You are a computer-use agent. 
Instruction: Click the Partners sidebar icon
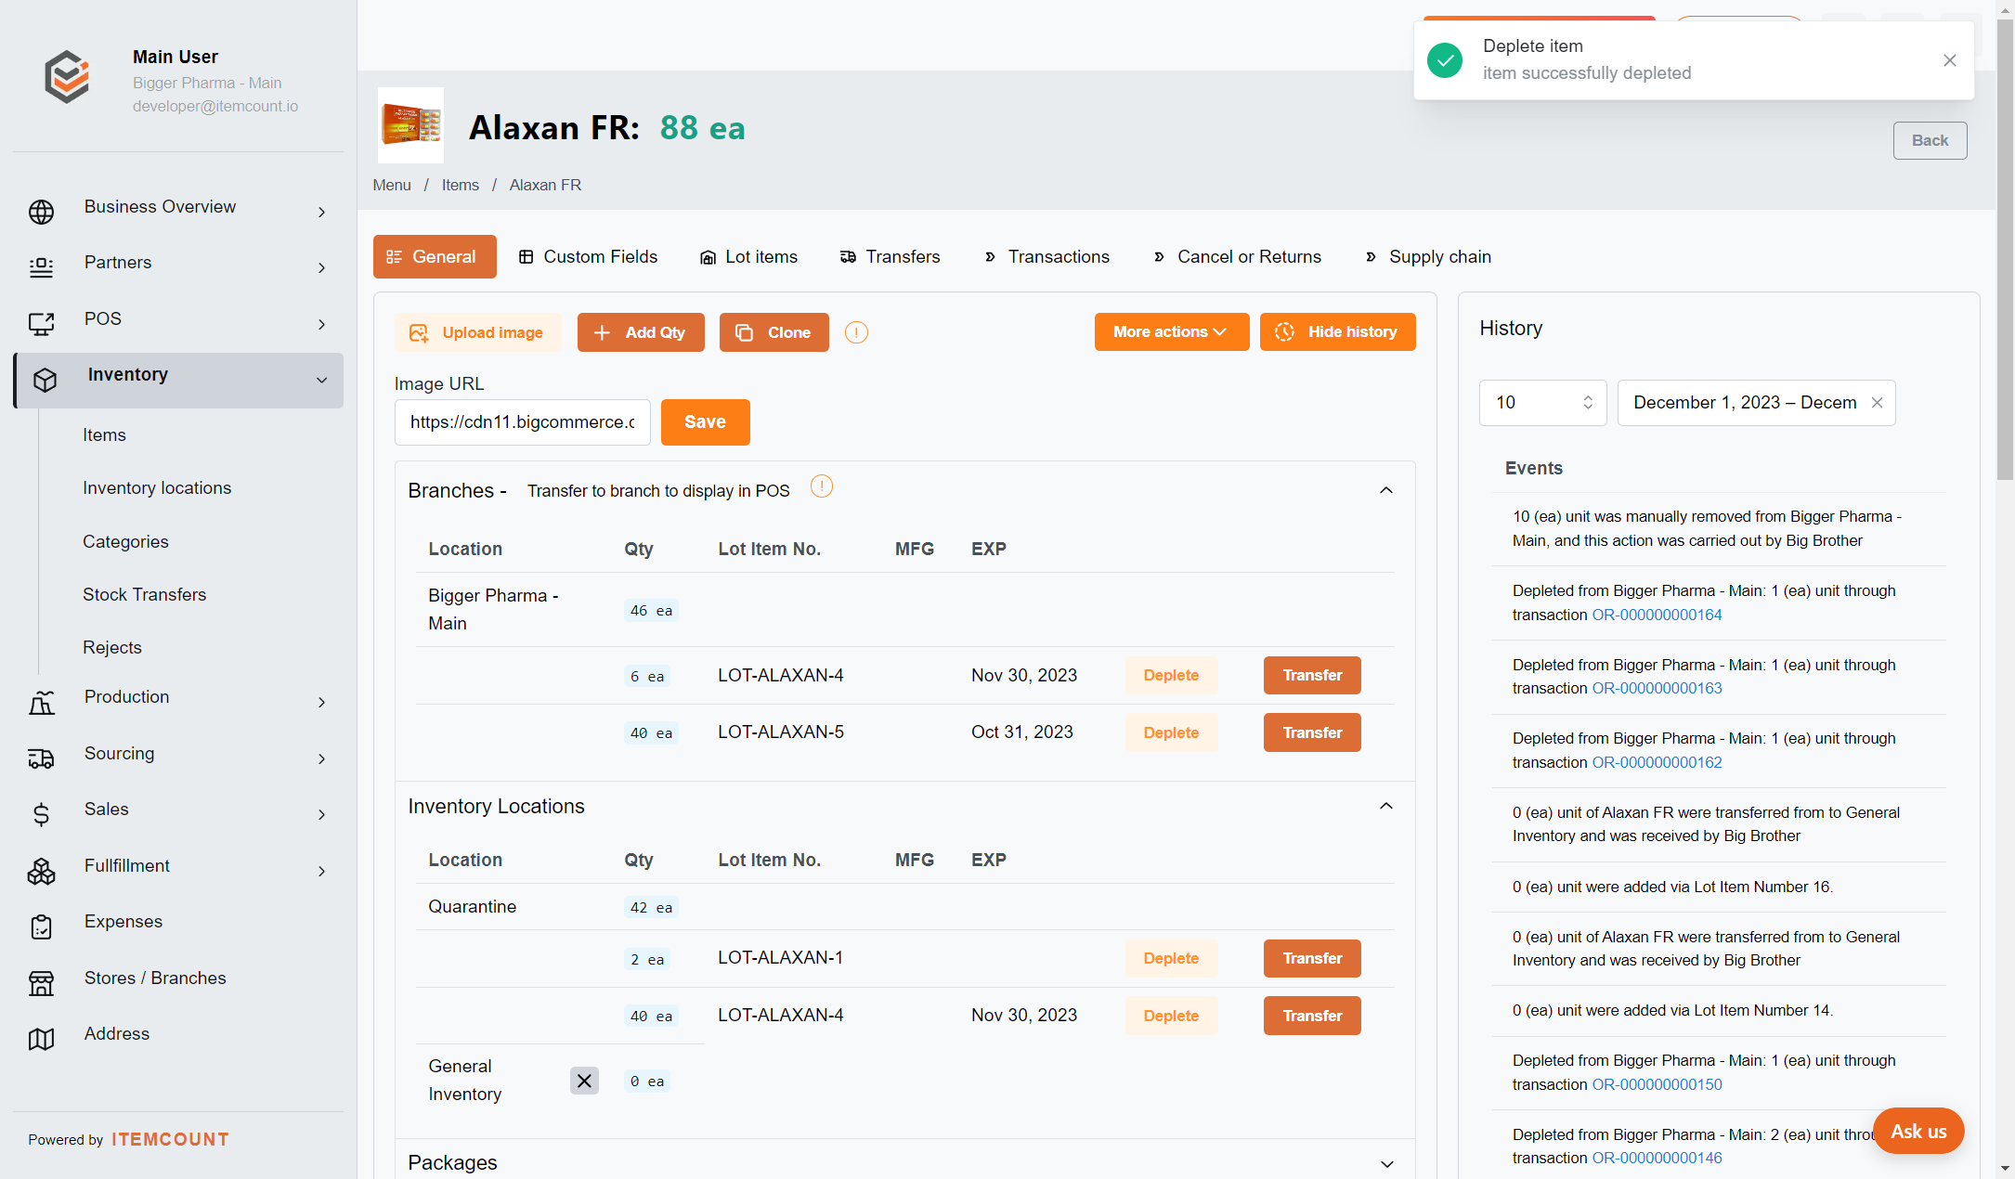point(41,267)
